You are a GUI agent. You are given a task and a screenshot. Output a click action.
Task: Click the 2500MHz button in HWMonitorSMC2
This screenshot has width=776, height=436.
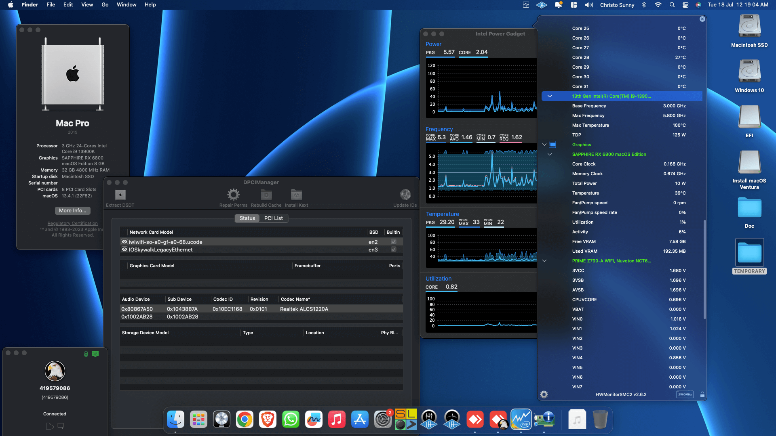685,394
